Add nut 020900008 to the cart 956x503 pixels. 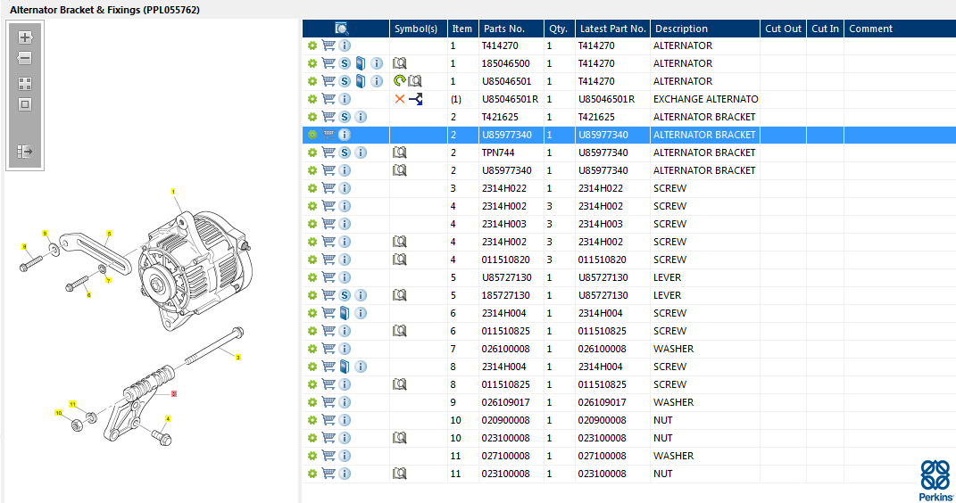[328, 419]
